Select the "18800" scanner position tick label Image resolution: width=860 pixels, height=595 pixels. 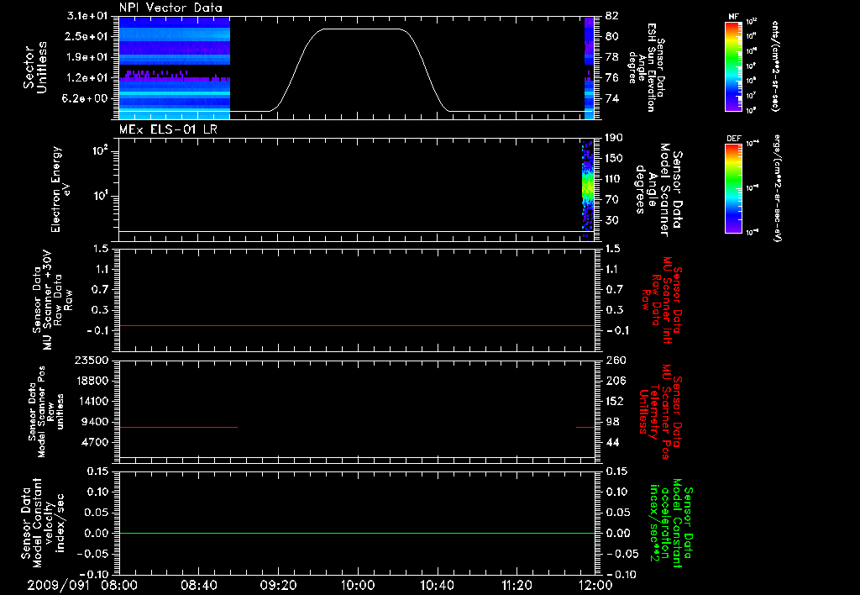tap(92, 381)
